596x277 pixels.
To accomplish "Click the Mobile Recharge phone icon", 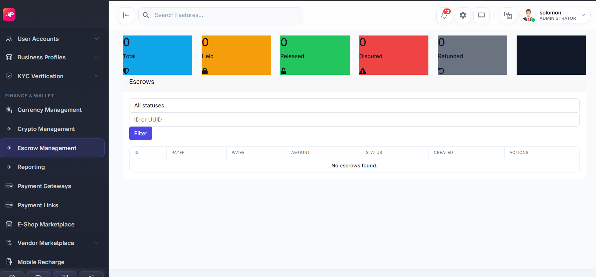I will click(9, 262).
